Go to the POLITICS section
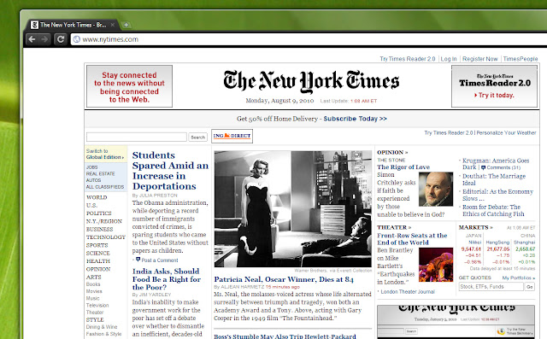 coord(99,213)
